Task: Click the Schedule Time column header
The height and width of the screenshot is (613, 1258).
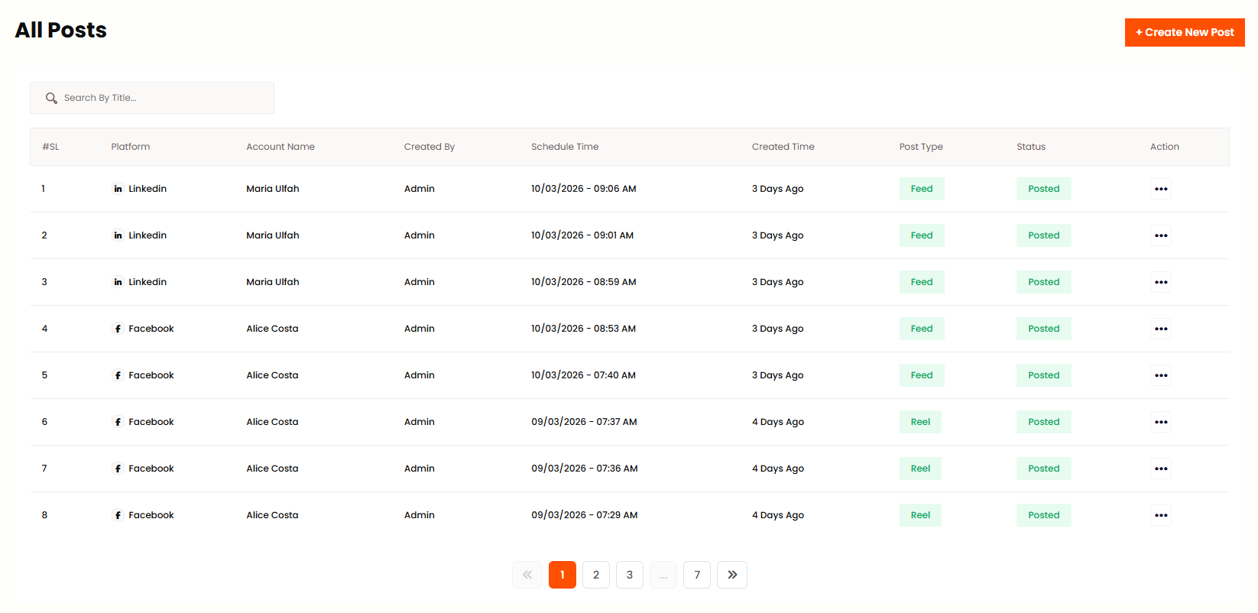Action: pyautogui.click(x=565, y=147)
